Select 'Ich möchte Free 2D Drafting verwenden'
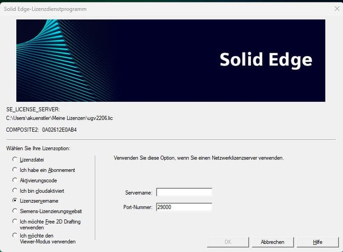 point(15,221)
